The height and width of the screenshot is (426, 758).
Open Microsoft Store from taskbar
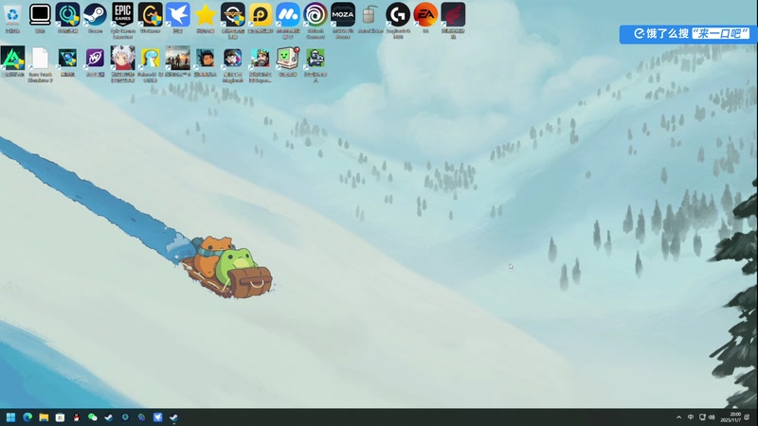coord(60,417)
